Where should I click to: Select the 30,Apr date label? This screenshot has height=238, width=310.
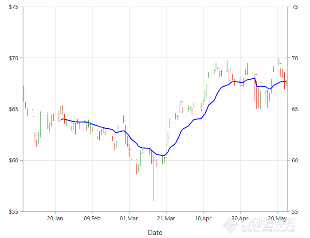pos(240,219)
